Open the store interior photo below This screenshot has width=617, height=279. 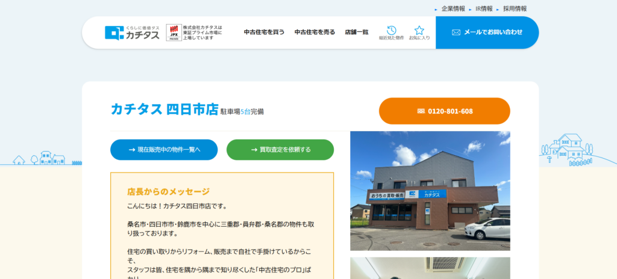pos(430,268)
